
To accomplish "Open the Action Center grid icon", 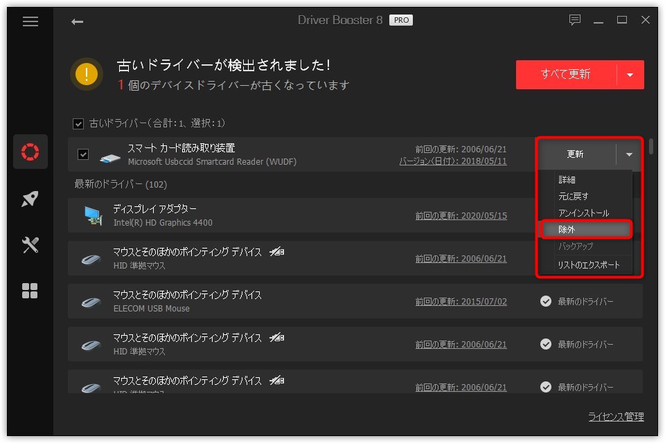I will tap(30, 291).
